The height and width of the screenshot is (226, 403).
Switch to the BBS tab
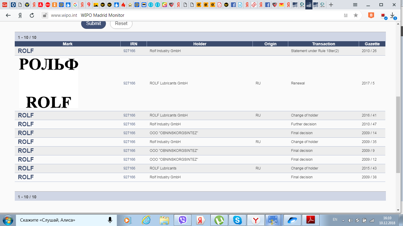(47, 5)
